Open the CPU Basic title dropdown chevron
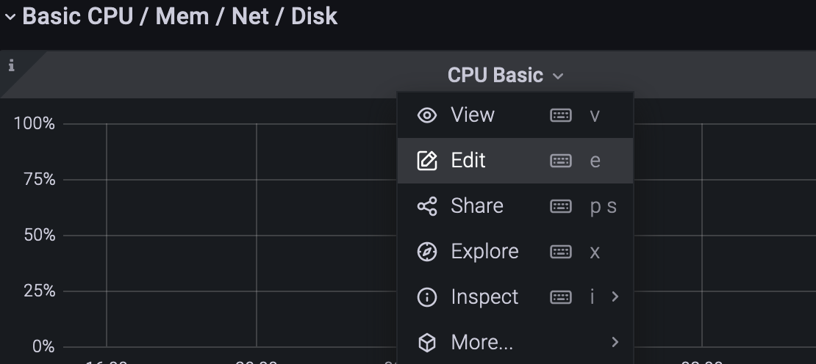The height and width of the screenshot is (364, 816). tap(558, 76)
